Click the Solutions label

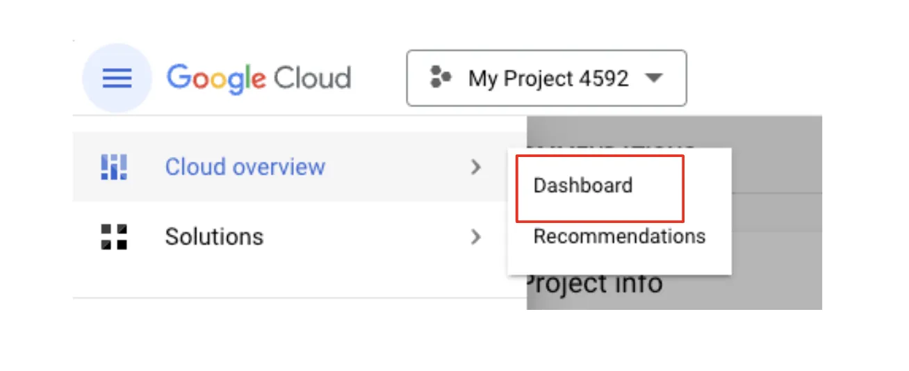click(x=214, y=237)
